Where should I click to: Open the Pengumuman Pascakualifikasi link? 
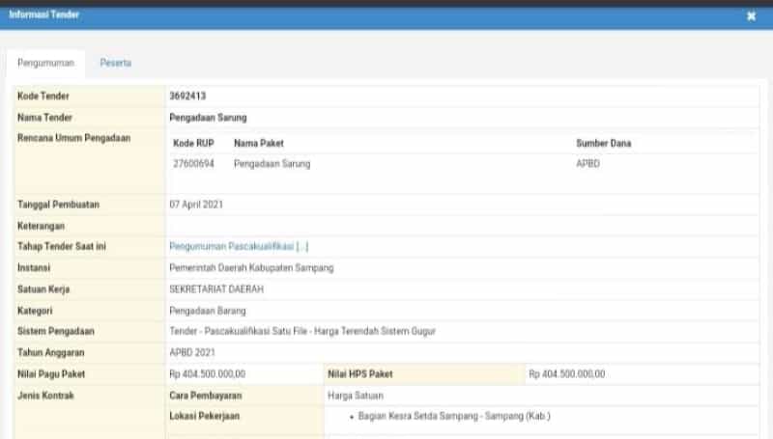coord(239,246)
